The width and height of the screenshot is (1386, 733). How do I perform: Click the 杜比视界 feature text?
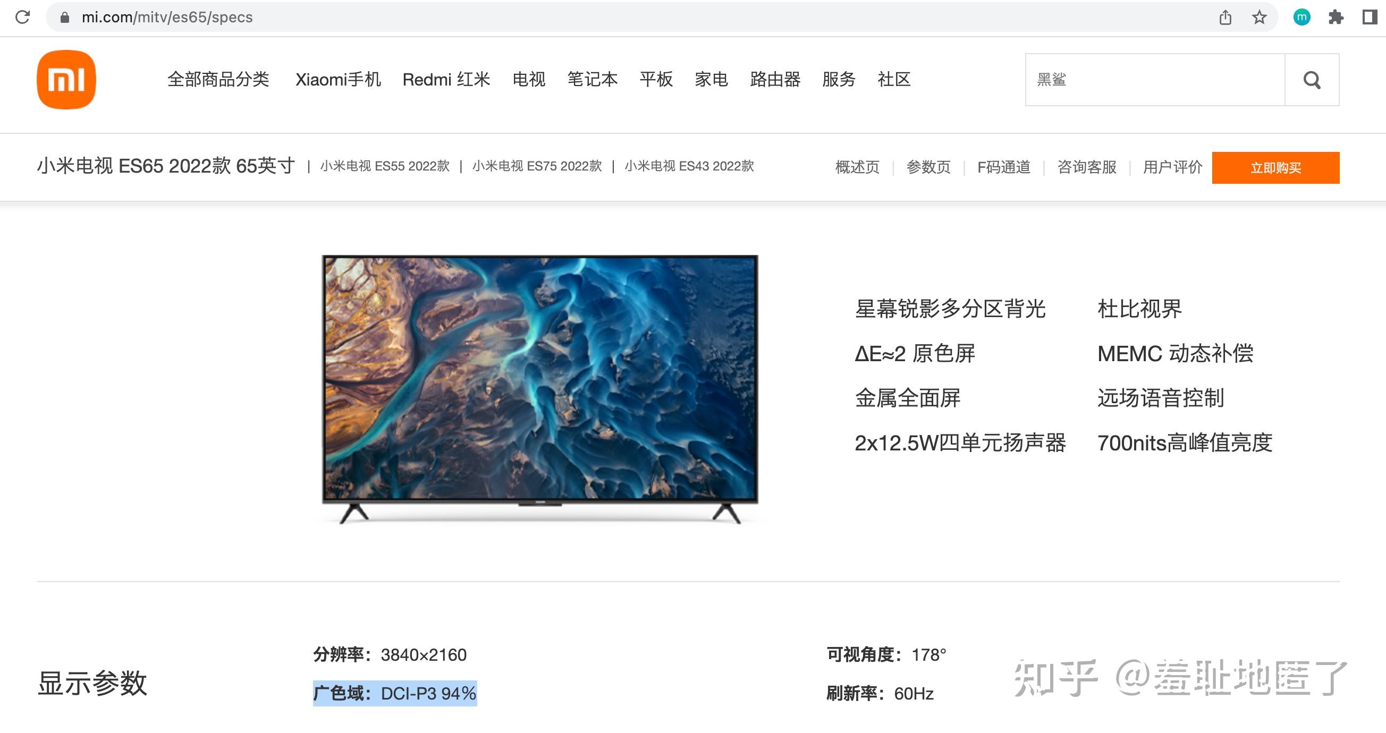point(1139,309)
